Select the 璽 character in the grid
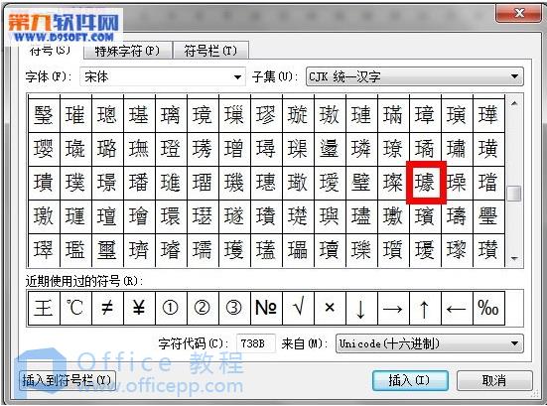Viewport: 547px width, 406px height. click(x=107, y=250)
